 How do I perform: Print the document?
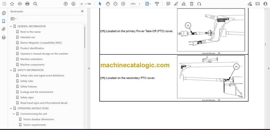(27, 4)
